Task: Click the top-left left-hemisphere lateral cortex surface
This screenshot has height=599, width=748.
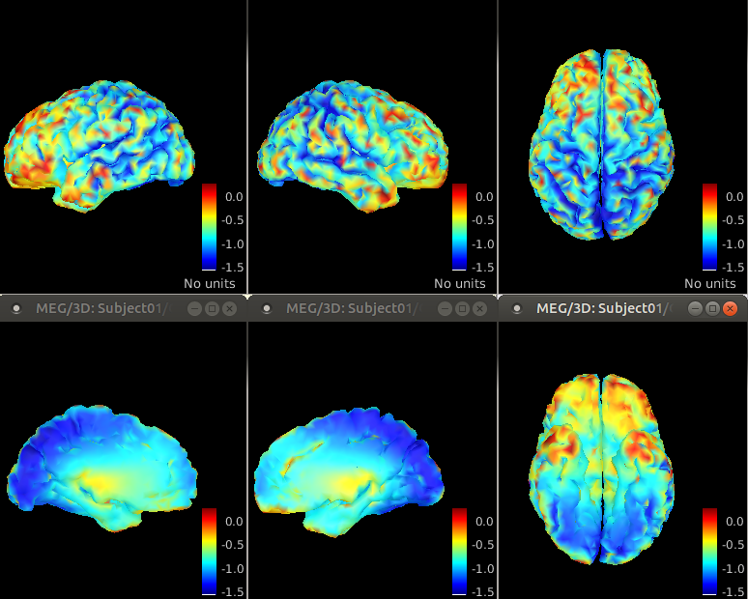Action: pyautogui.click(x=100, y=146)
